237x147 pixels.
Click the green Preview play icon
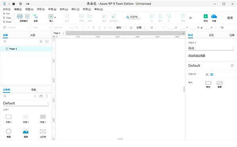206,16
